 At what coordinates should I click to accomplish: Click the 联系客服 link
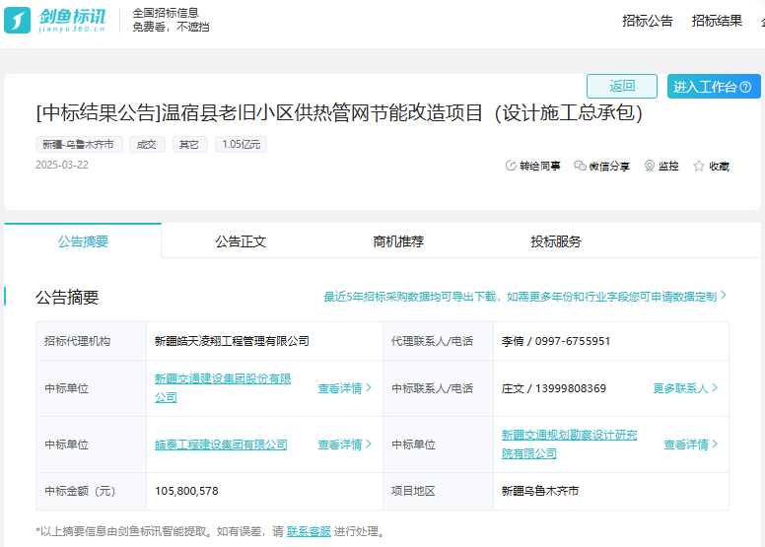309,531
